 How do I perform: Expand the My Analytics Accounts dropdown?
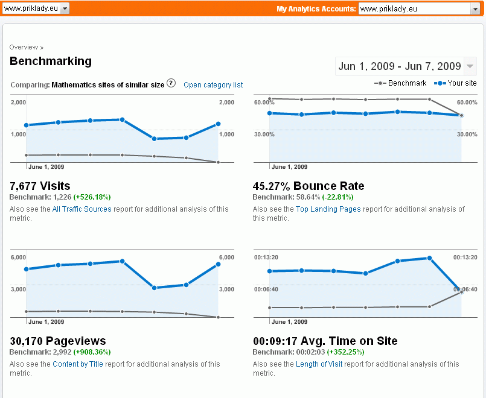coord(474,8)
